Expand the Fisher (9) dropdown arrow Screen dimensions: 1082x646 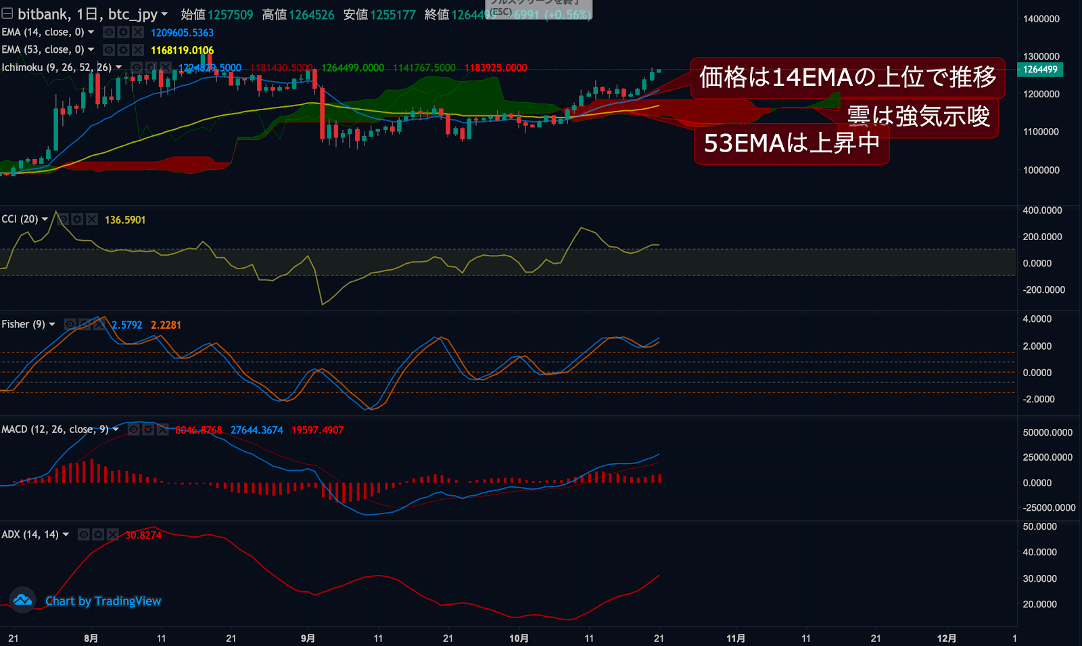[52, 325]
